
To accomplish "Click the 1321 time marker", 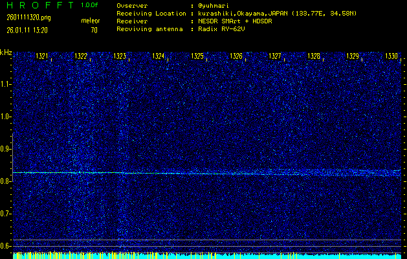I will click(x=42, y=57).
